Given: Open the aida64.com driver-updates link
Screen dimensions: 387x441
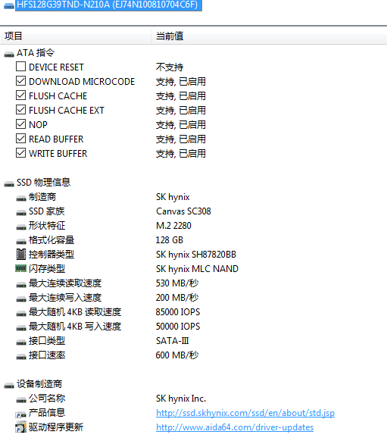Looking at the screenshot, I should click(x=235, y=427).
